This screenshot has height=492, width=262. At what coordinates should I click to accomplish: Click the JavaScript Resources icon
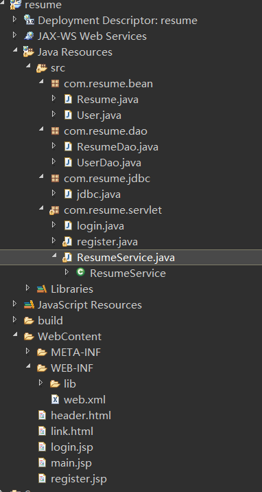coord(29,304)
